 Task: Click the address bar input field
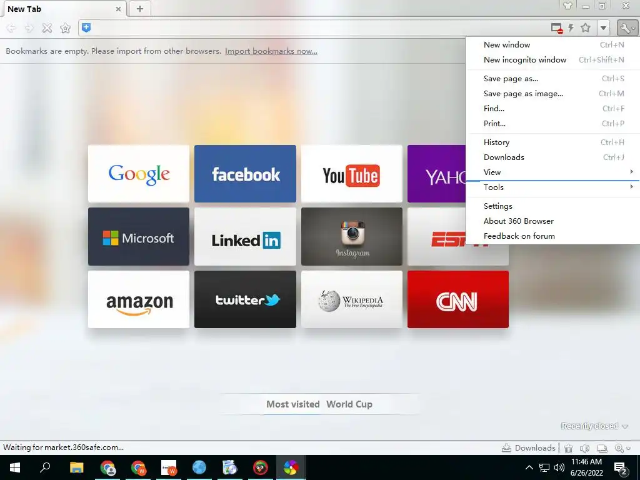point(318,27)
